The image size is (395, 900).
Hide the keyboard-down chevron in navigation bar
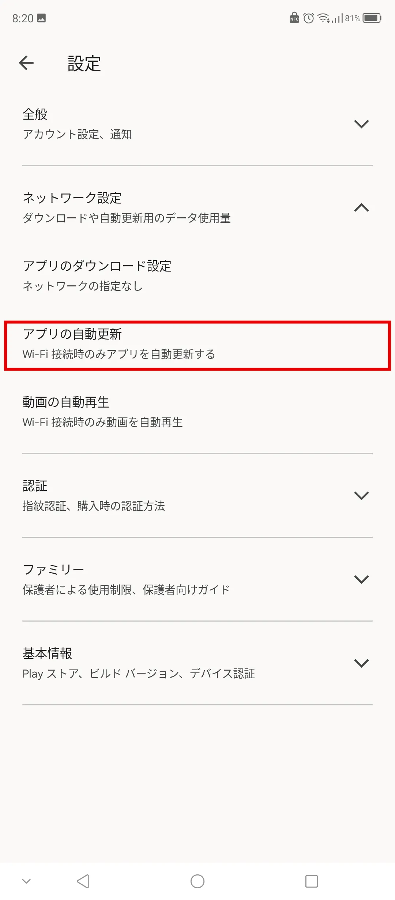(26, 881)
